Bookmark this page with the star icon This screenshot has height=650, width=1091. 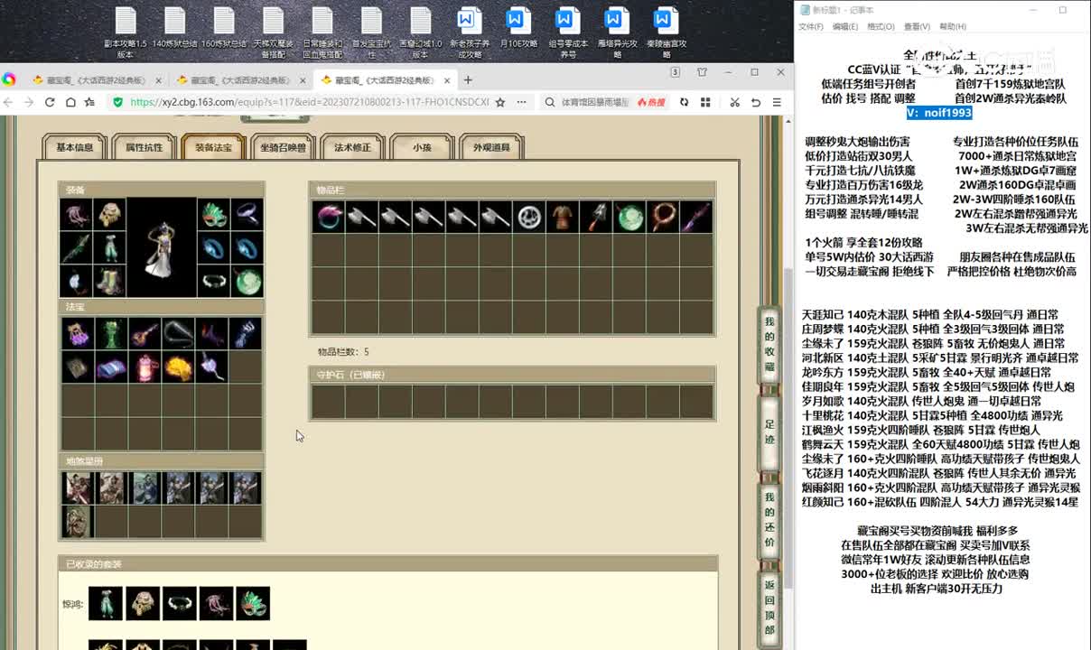tap(500, 103)
